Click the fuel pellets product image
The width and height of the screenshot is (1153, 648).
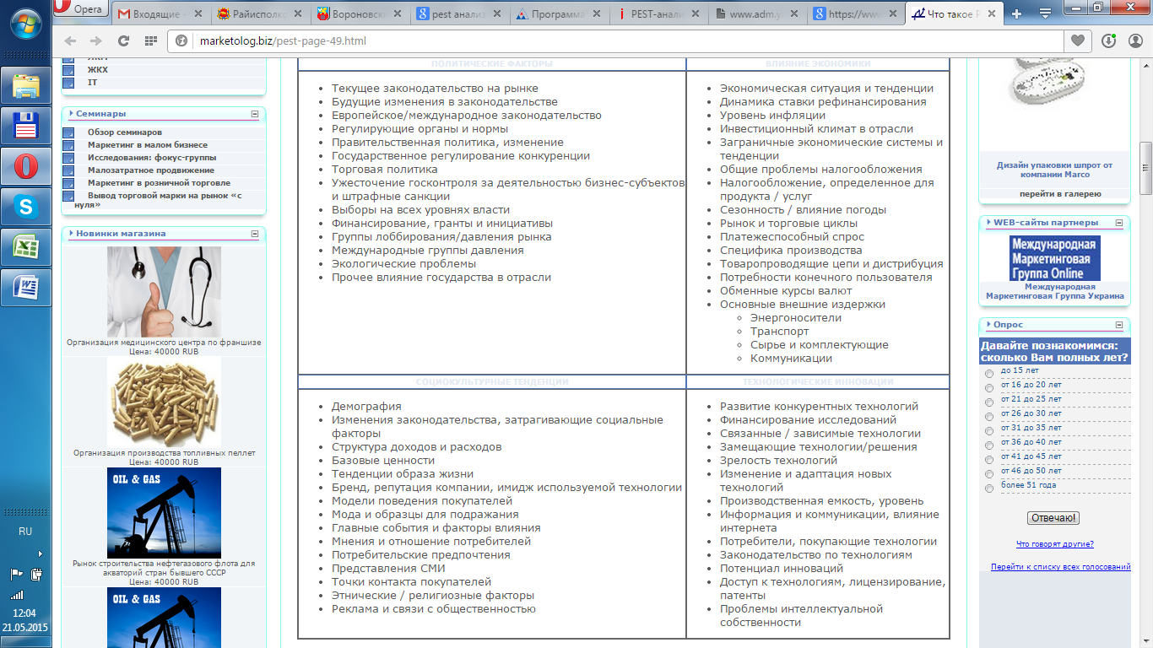click(164, 402)
